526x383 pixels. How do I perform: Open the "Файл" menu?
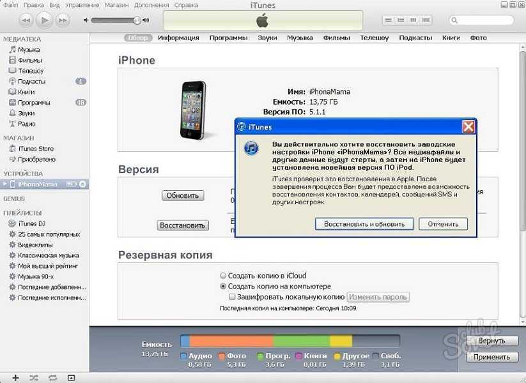10,5
